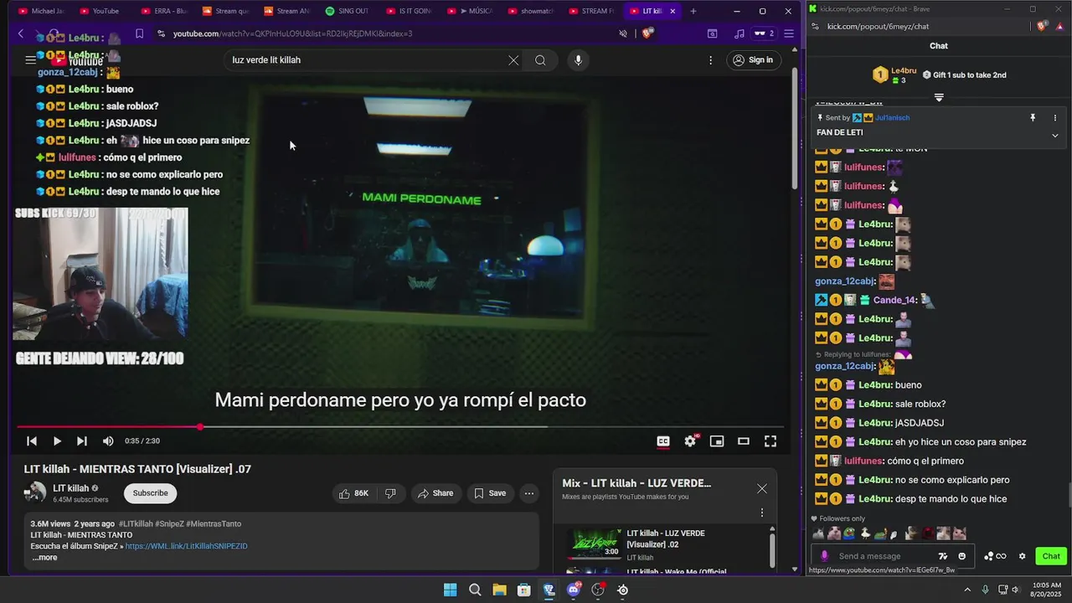Start voice search with microphone icon
The height and width of the screenshot is (603, 1072).
point(578,60)
